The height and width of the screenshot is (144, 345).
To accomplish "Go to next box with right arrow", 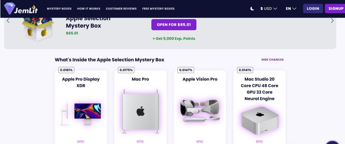I will tap(332, 21).
